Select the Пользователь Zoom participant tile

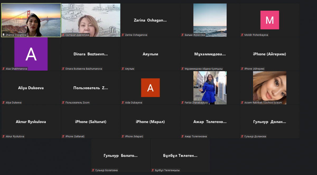[91, 88]
